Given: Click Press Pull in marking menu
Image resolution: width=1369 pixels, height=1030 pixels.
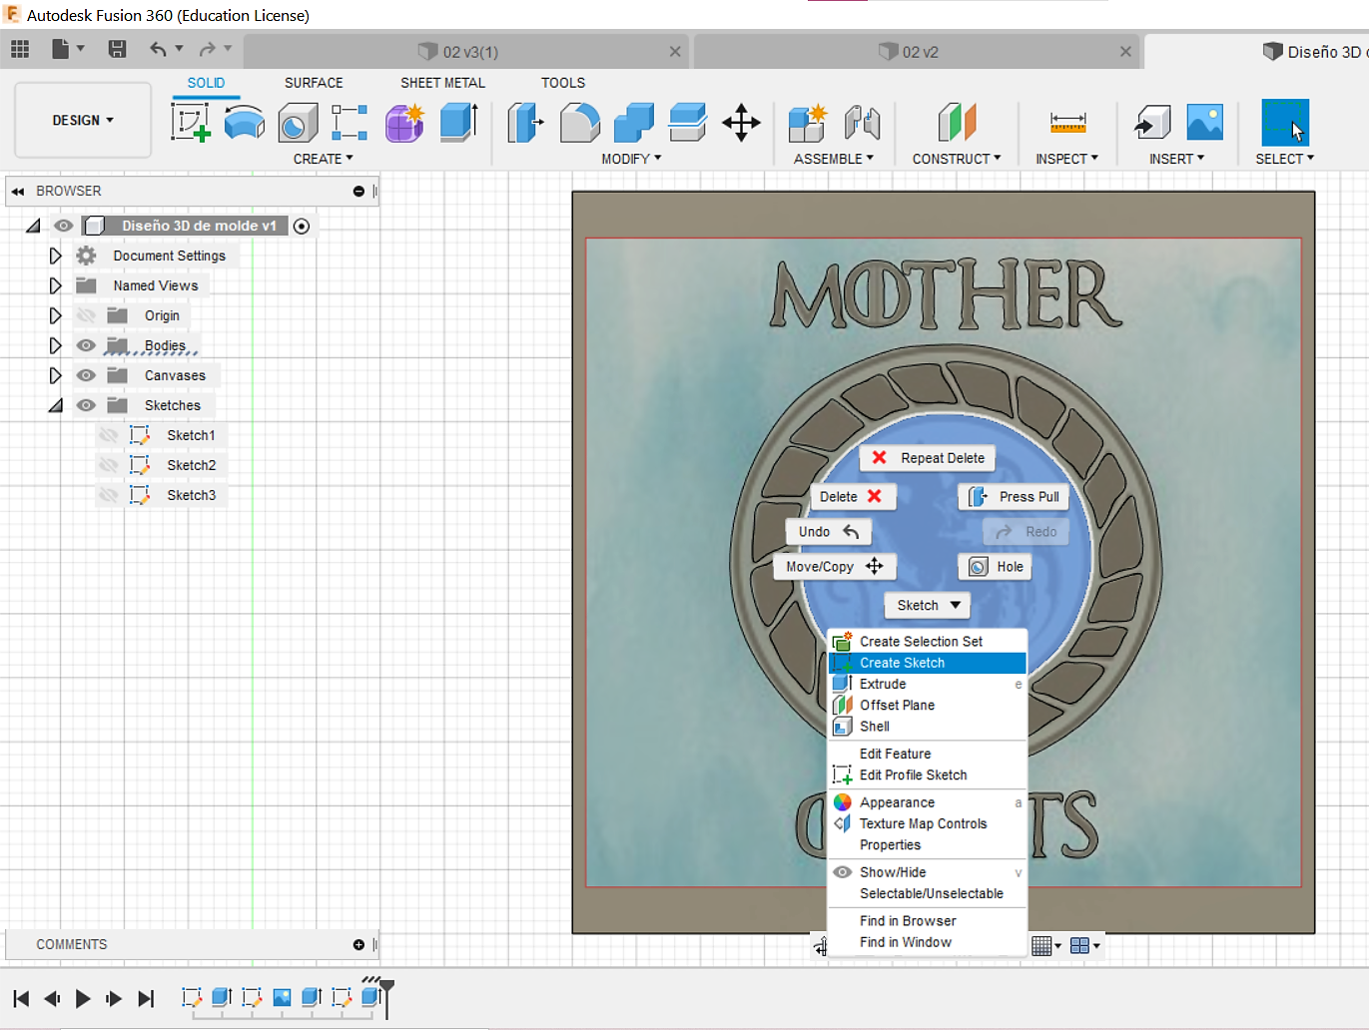Looking at the screenshot, I should pyautogui.click(x=1014, y=496).
